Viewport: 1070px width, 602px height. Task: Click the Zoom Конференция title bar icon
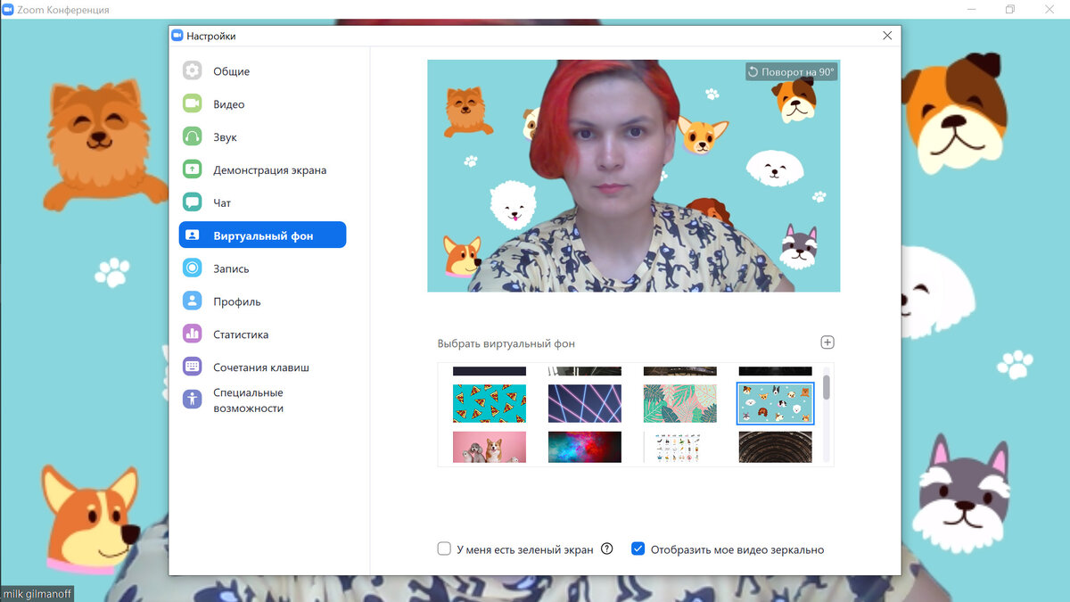(8, 9)
